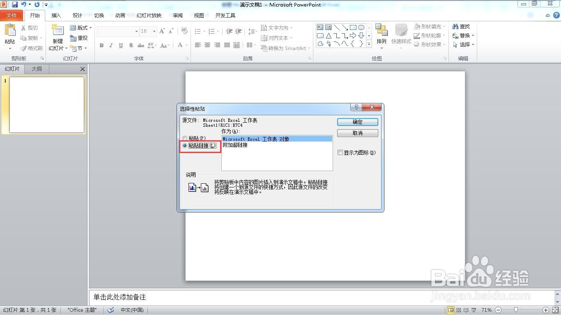This screenshot has width=561, height=315.
Task: Toggle strikethrough abc
Action: pyautogui.click(x=141, y=46)
